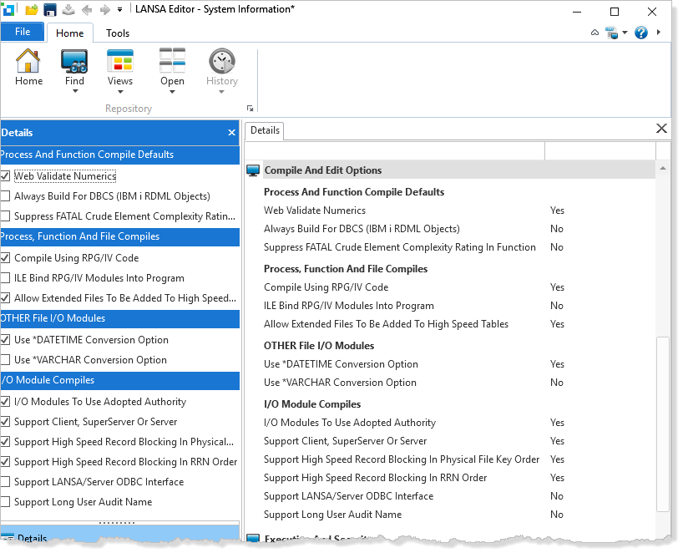The image size is (683, 553).
Task: Click the Save icon in the title bar
Action: 50,10
